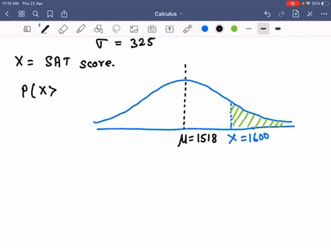Select the Text box tool
Viewport: 331px width, 248px height.
point(170,29)
